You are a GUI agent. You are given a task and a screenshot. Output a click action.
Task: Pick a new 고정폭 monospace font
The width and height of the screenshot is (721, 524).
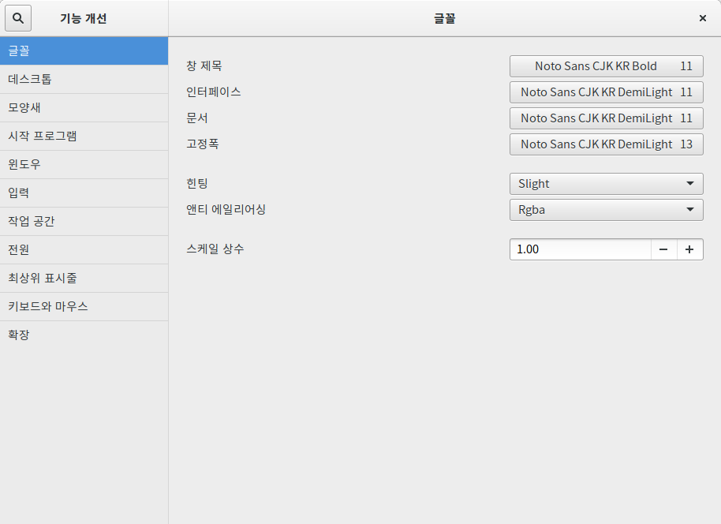pyautogui.click(x=606, y=144)
